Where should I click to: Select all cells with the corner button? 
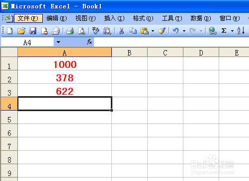point(9,52)
